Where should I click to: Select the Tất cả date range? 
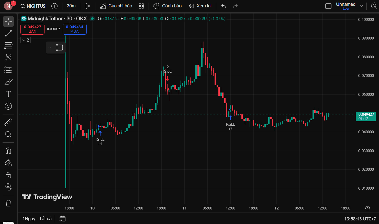pyautogui.click(x=45, y=219)
